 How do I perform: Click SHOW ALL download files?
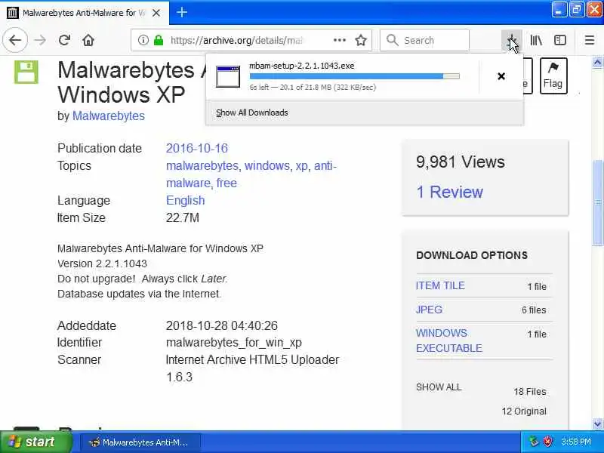click(439, 387)
